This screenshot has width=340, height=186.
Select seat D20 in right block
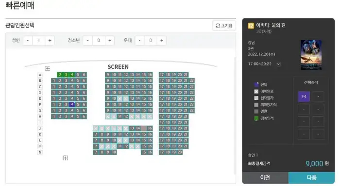180,93
